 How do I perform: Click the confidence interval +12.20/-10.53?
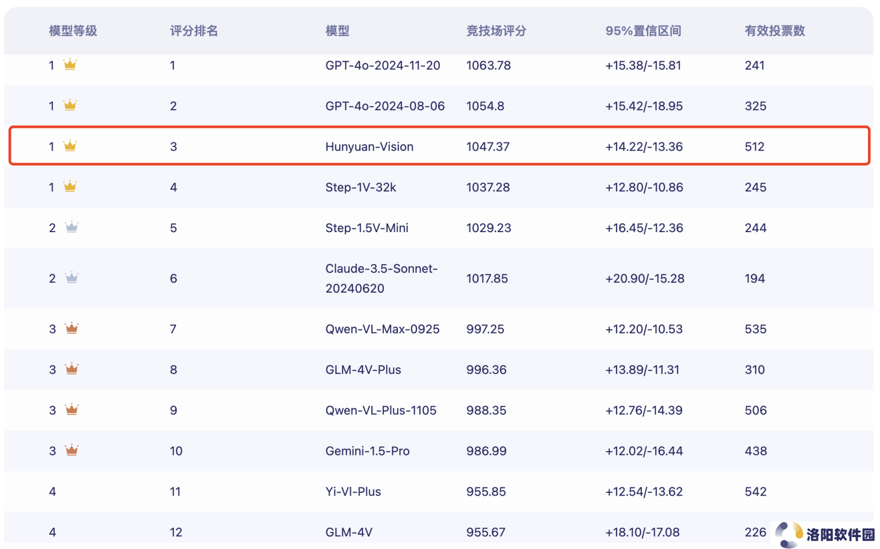tap(644, 330)
